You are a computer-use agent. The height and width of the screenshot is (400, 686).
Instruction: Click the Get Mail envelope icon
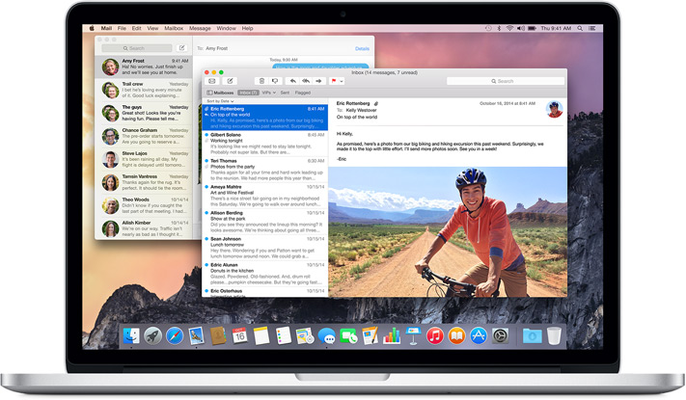(211, 81)
